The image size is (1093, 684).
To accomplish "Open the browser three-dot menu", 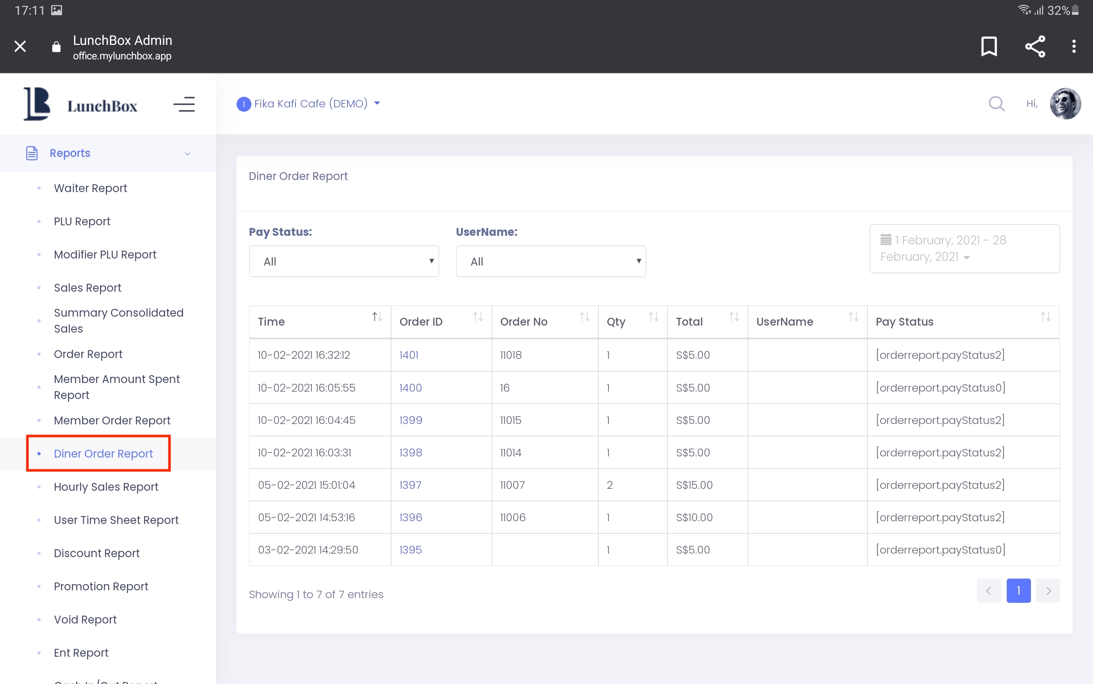I will coord(1073,46).
